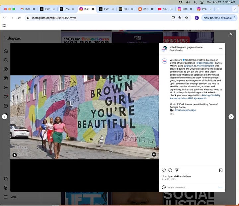The width and height of the screenshot is (239, 206).
Task: Click the Instagram logo
Action: (12, 39)
